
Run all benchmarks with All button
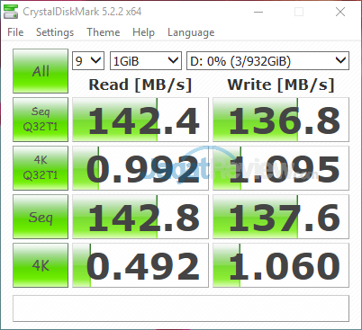[41, 71]
